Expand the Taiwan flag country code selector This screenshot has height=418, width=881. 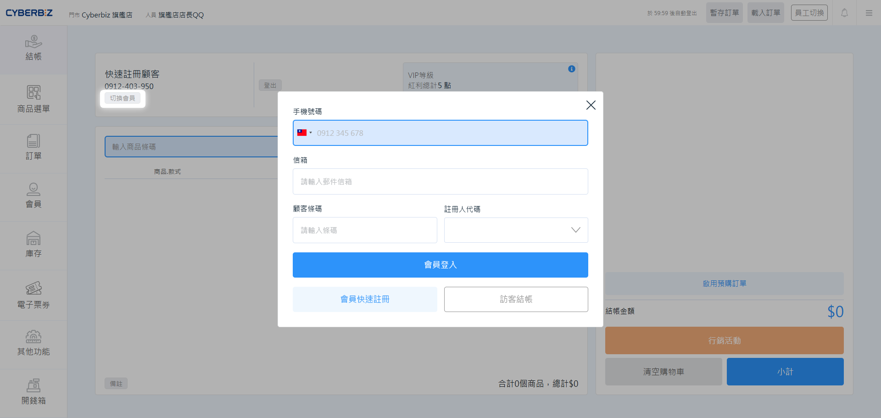[x=304, y=133]
